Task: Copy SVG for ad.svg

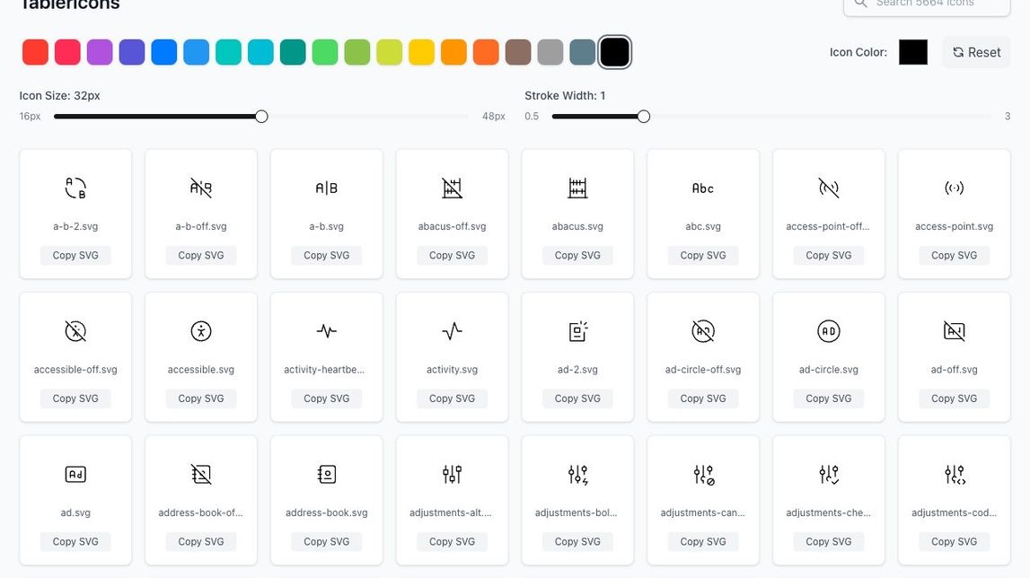Action: [x=75, y=542]
